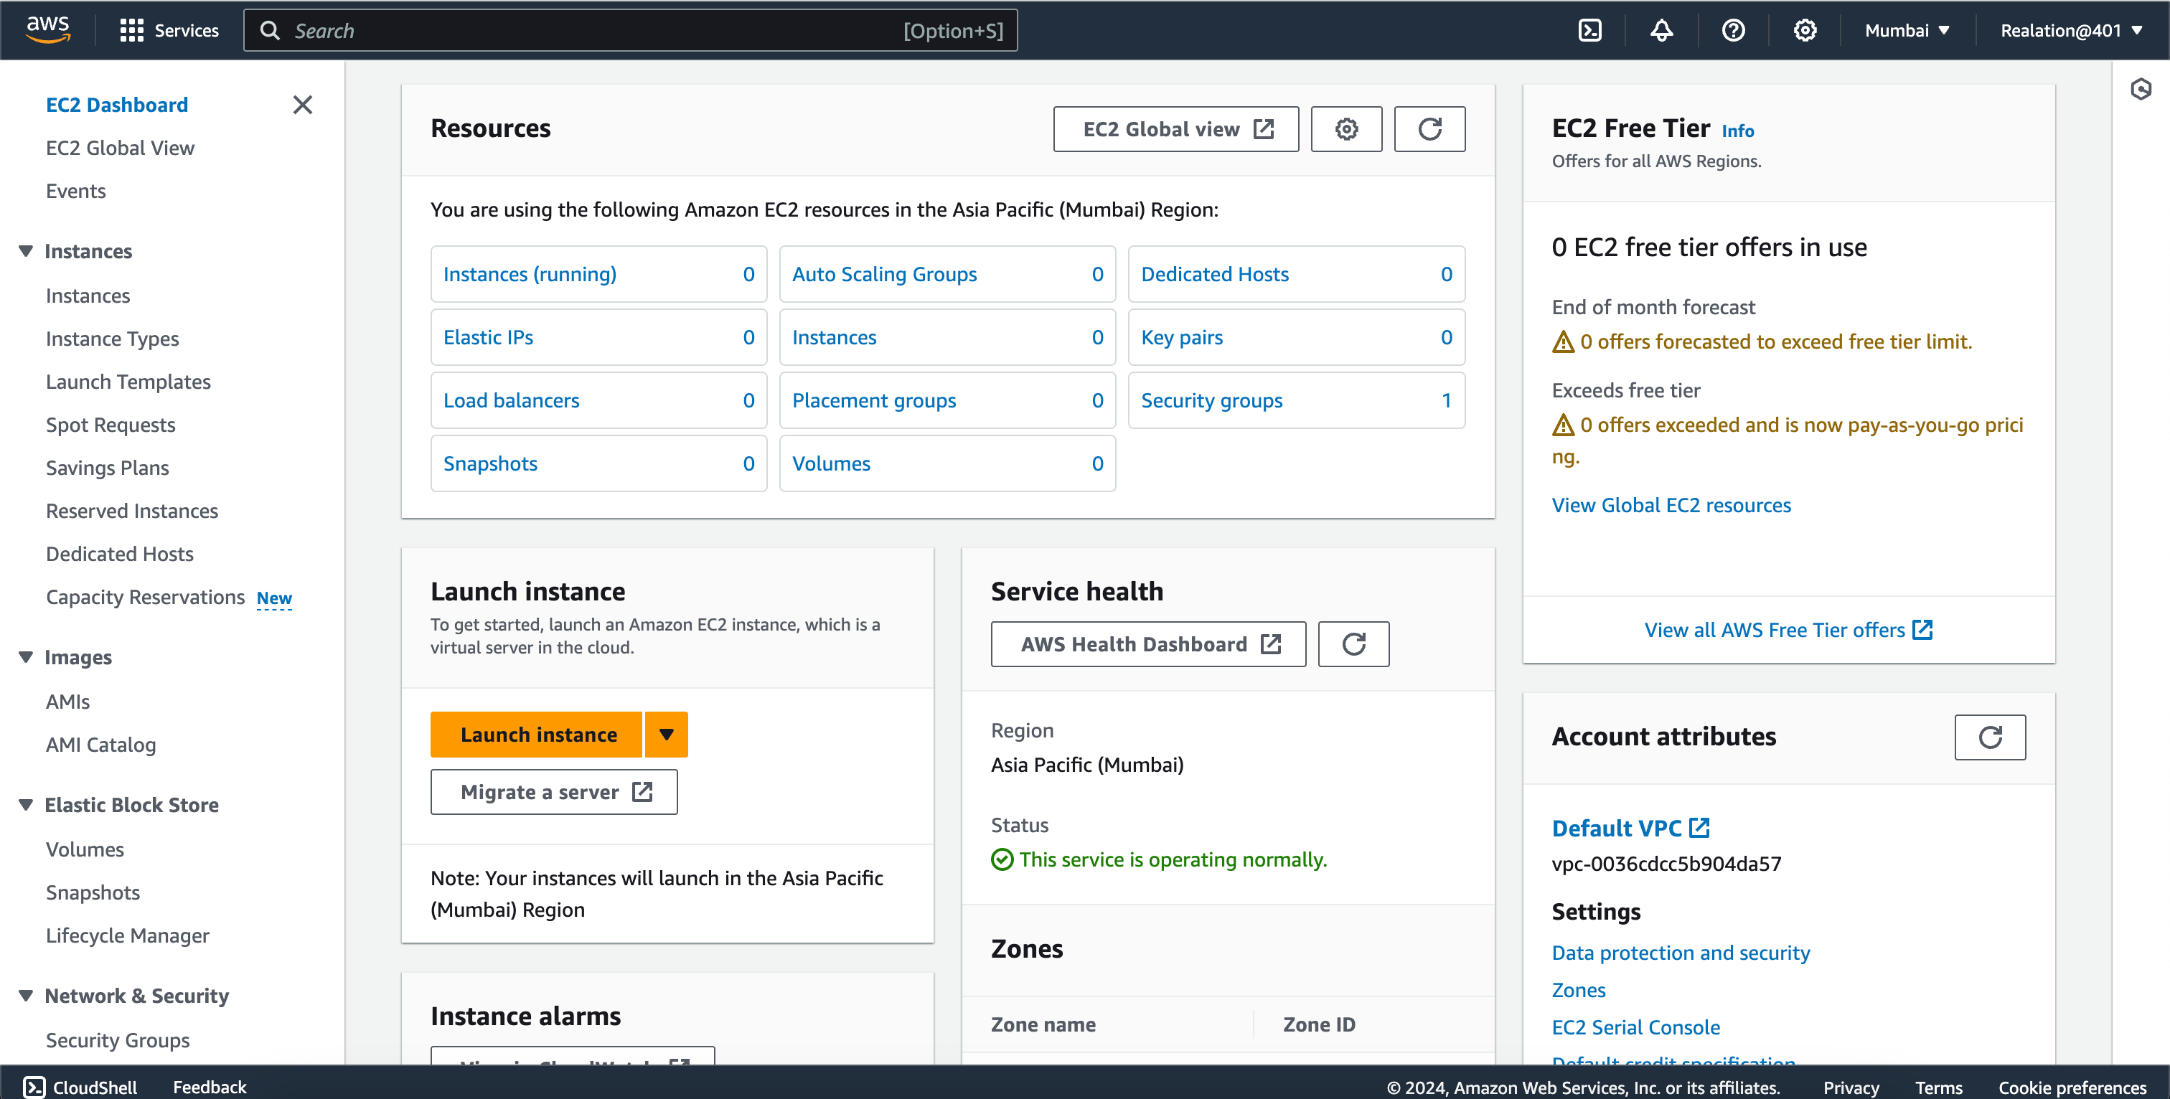Open Key pairs resource tile

tap(1297, 337)
